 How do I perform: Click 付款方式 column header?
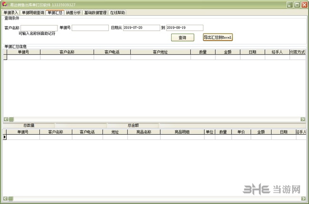[x=298, y=52]
